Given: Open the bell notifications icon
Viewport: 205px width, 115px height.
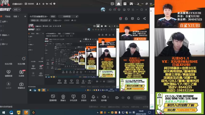Looking at the screenshot, I should coord(138,18).
